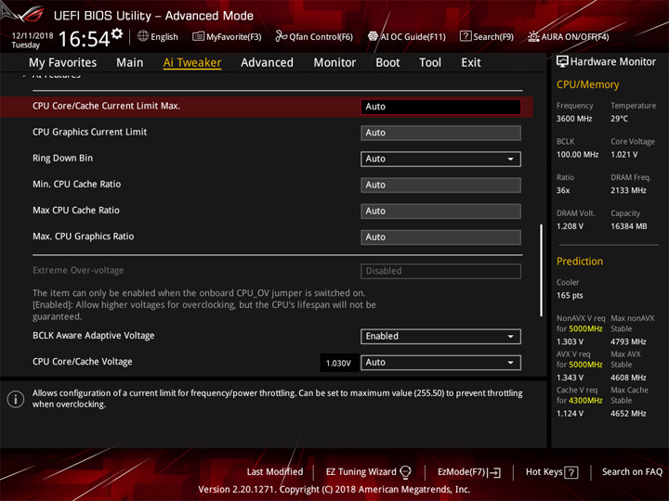669x501 pixels.
Task: Click the EZ Tuning Wizard bulb icon
Action: click(x=405, y=472)
